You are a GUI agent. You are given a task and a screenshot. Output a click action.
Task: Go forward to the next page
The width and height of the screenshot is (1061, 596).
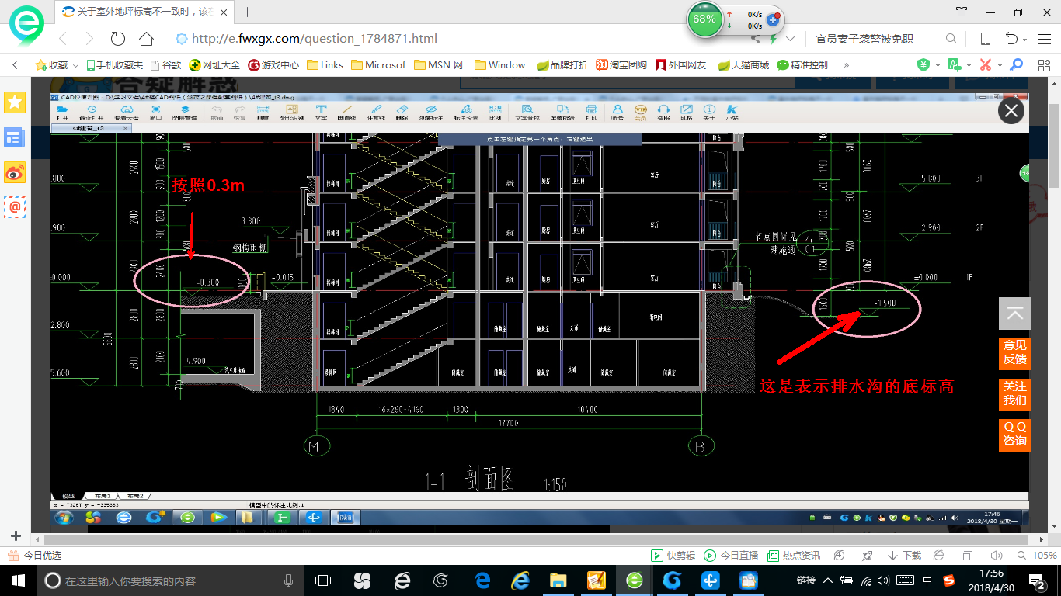(x=89, y=39)
